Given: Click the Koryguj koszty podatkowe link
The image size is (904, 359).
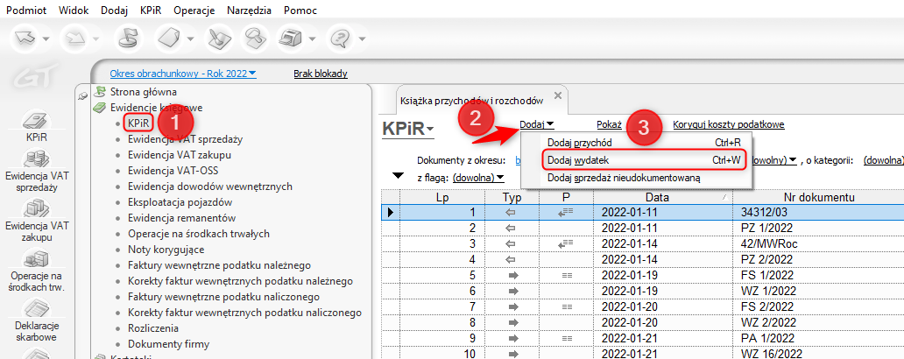Looking at the screenshot, I should [729, 124].
